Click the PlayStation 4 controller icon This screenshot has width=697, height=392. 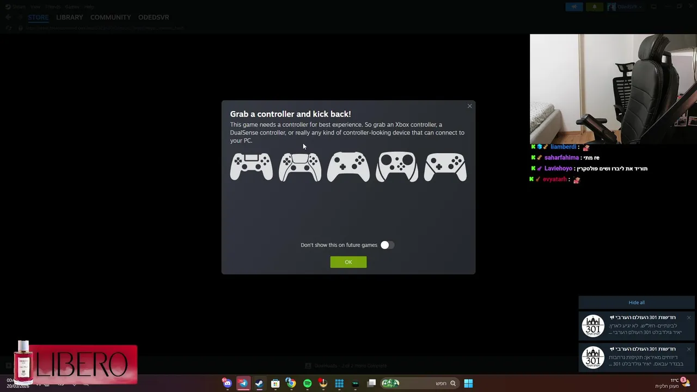(251, 166)
